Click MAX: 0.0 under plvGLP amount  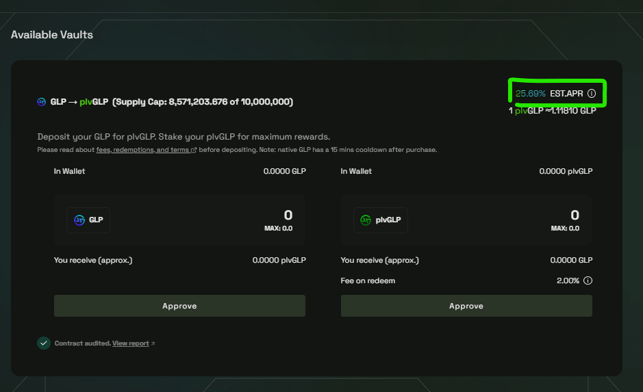pyautogui.click(x=565, y=228)
